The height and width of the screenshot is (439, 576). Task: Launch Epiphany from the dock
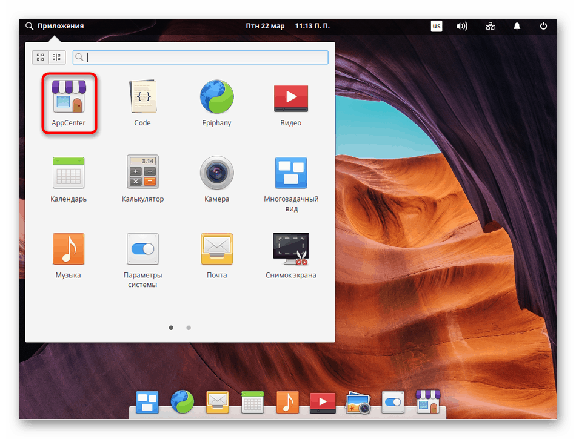183,401
